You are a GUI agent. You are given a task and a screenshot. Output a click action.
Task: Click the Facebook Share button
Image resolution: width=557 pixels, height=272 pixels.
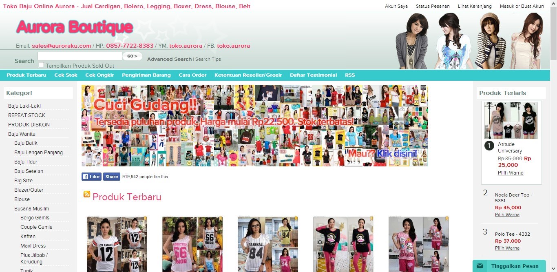pos(111,177)
